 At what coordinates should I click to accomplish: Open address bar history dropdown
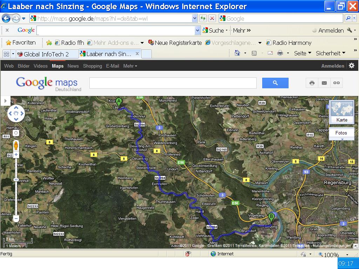point(195,18)
